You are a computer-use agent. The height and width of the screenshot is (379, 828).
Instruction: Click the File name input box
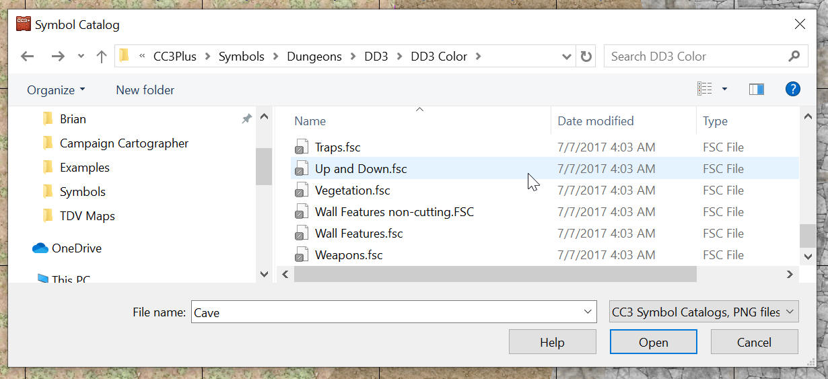(386, 312)
